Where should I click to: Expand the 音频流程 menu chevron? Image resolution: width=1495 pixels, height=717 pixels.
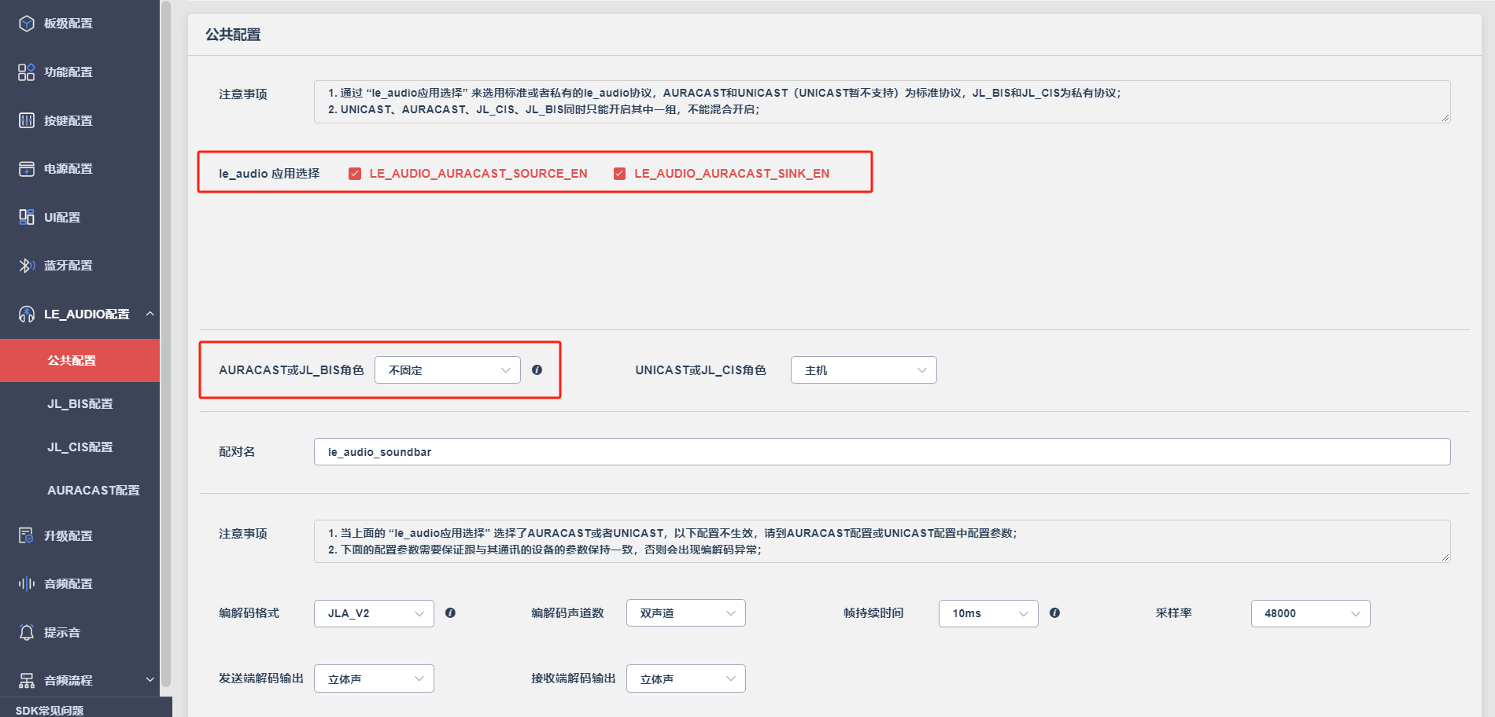click(149, 679)
